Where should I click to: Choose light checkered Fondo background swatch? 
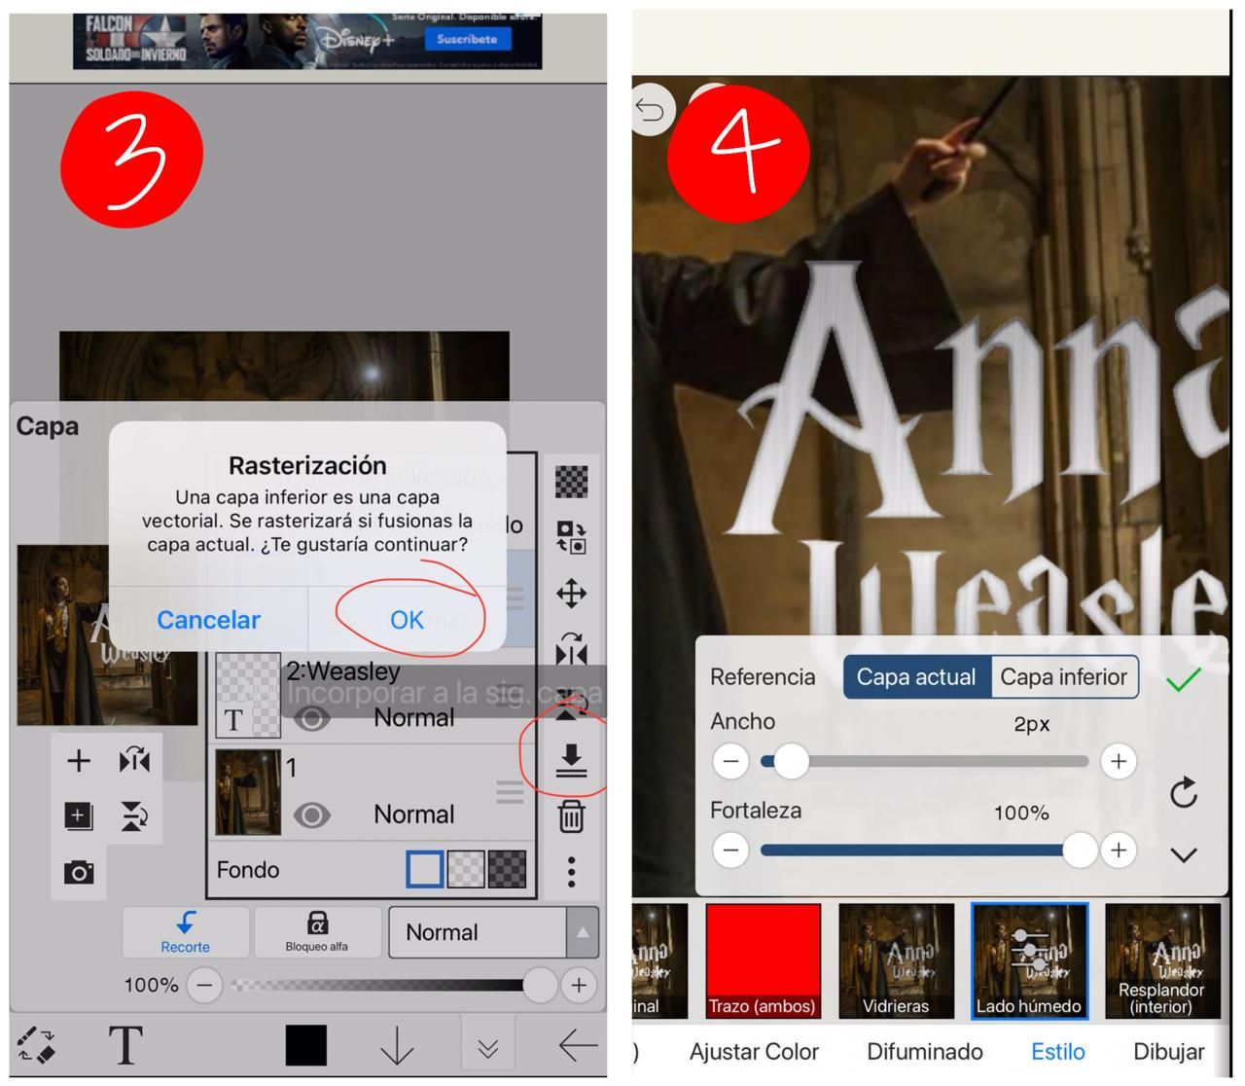click(465, 869)
